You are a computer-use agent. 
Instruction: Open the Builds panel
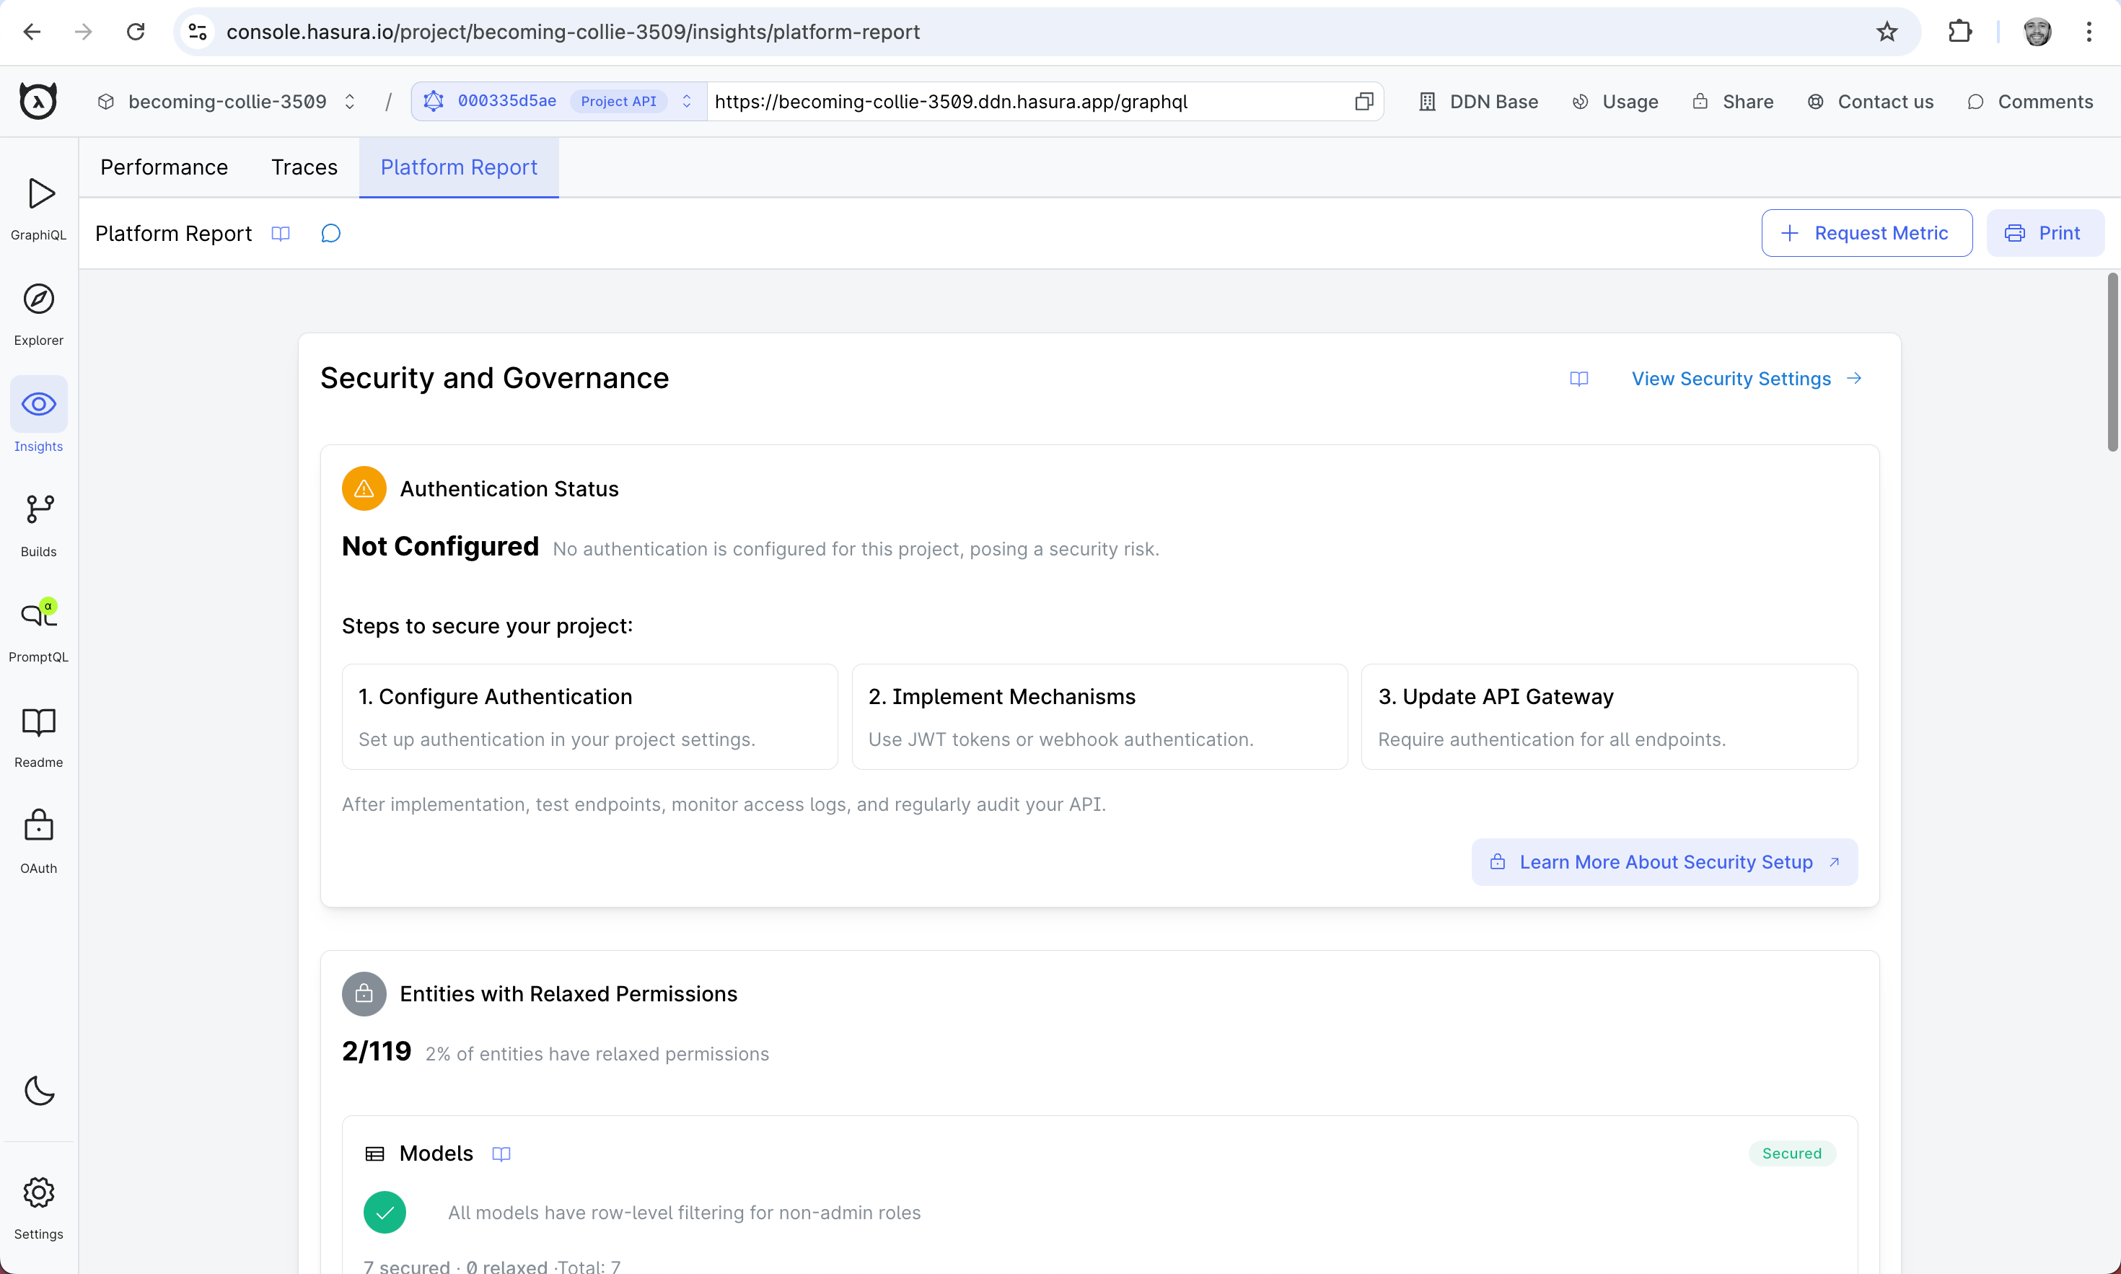coord(38,522)
